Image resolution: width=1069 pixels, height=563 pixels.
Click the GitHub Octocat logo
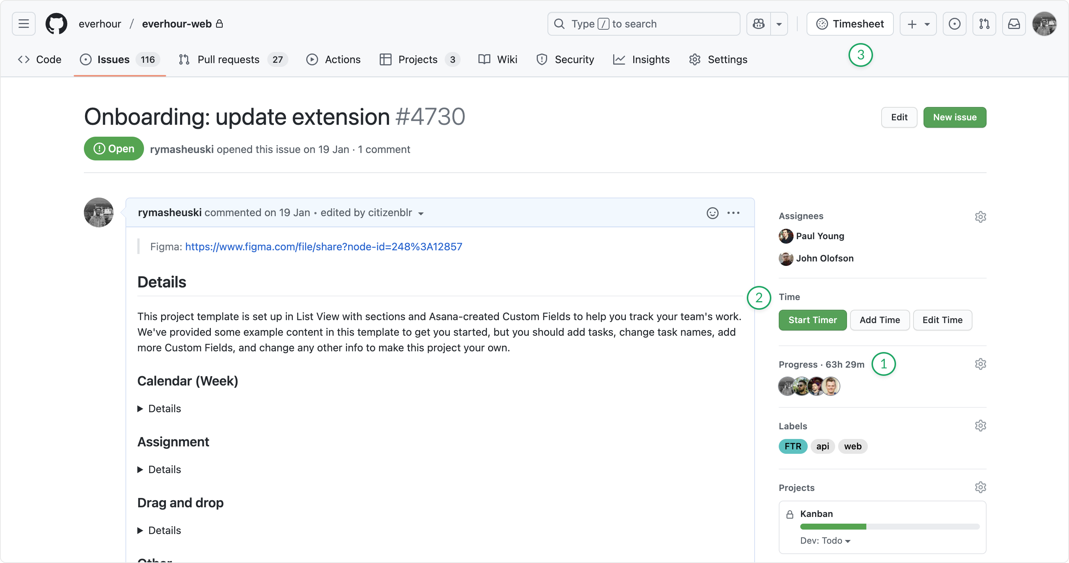(x=56, y=24)
